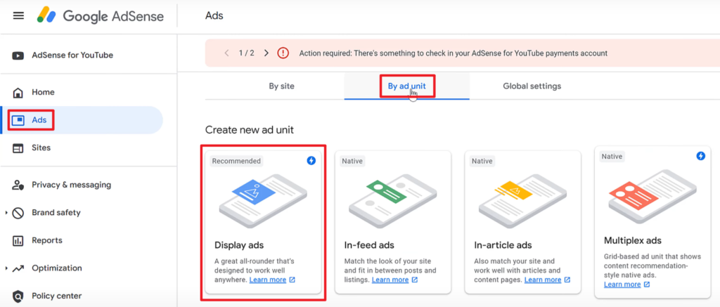Image resolution: width=720 pixels, height=307 pixels.
Task: Click lightning badge on Multiplex ads card
Action: 701,156
